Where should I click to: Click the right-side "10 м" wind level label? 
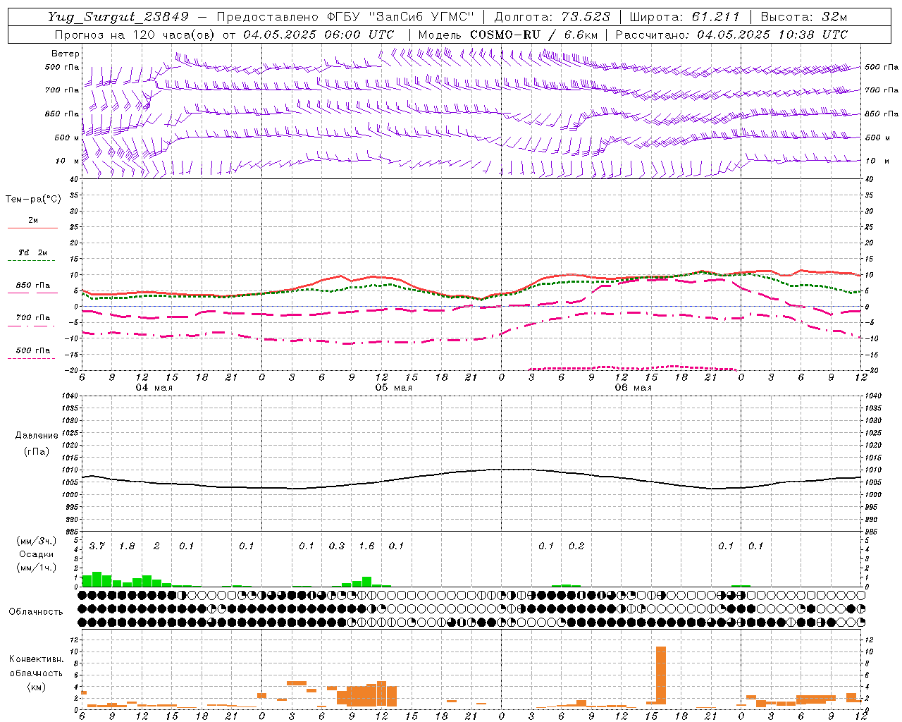(877, 161)
